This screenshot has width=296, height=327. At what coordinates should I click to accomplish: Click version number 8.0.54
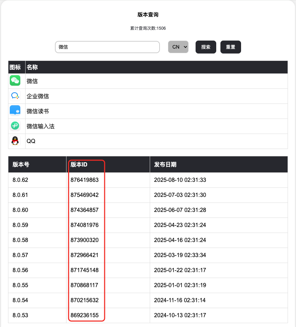point(20,300)
